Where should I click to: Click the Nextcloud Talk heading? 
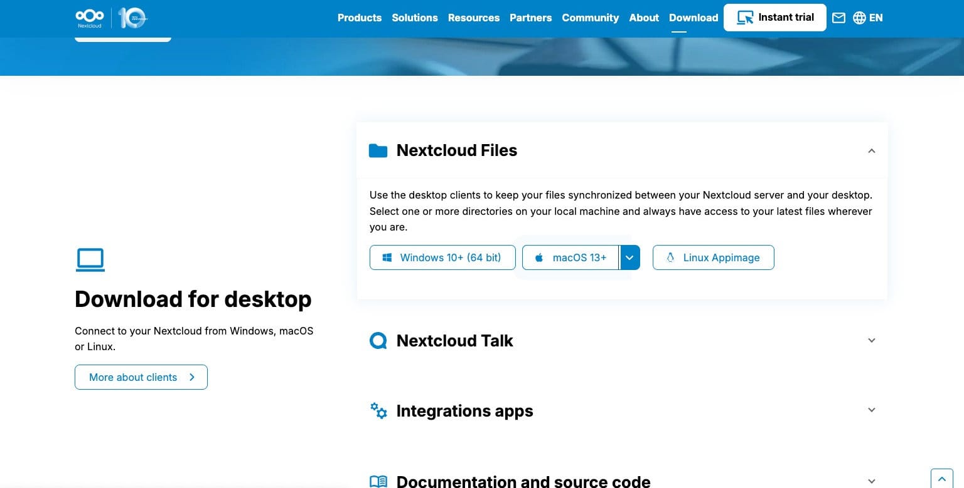point(455,340)
